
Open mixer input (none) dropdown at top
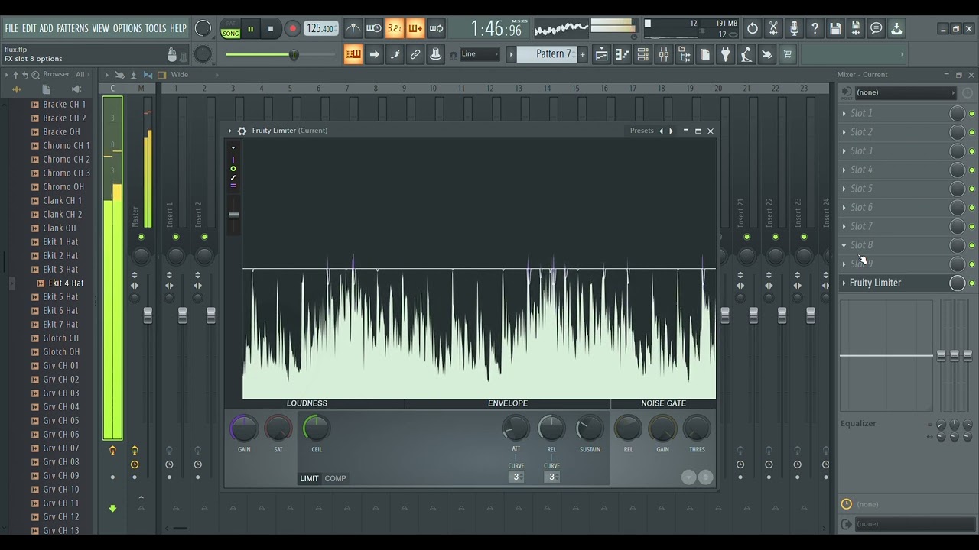tap(904, 92)
